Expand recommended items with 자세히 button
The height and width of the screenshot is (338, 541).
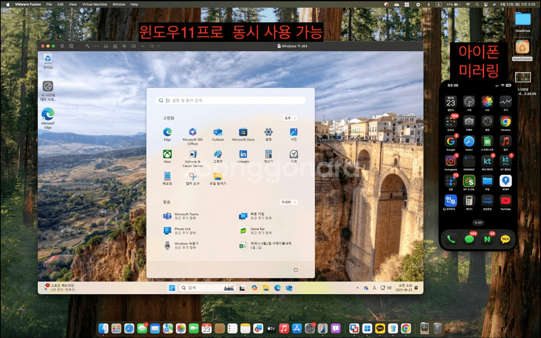tap(289, 202)
